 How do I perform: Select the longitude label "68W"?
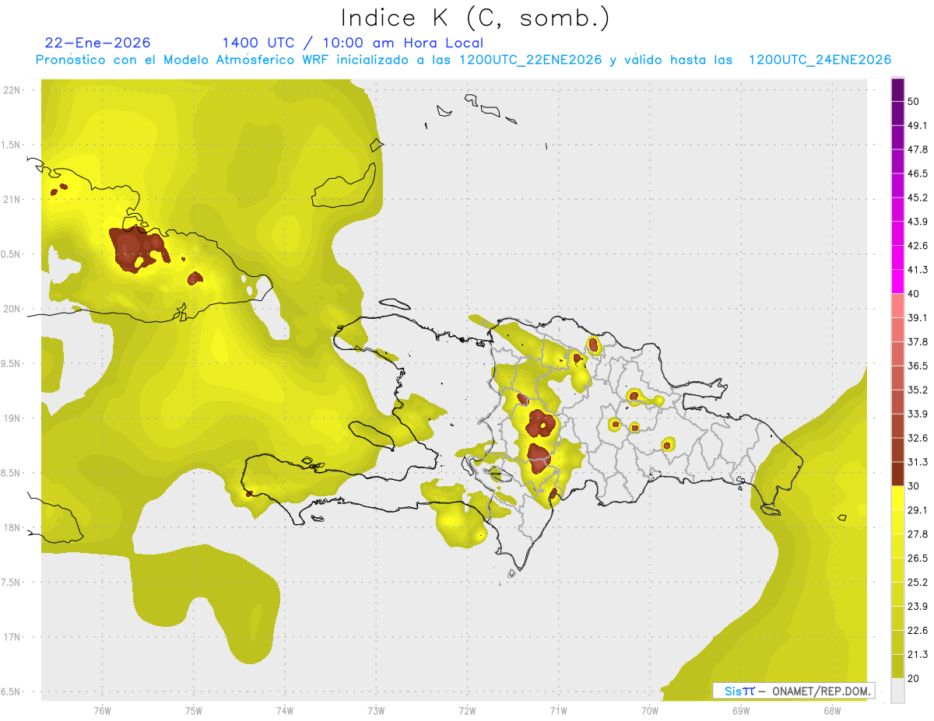point(832,711)
